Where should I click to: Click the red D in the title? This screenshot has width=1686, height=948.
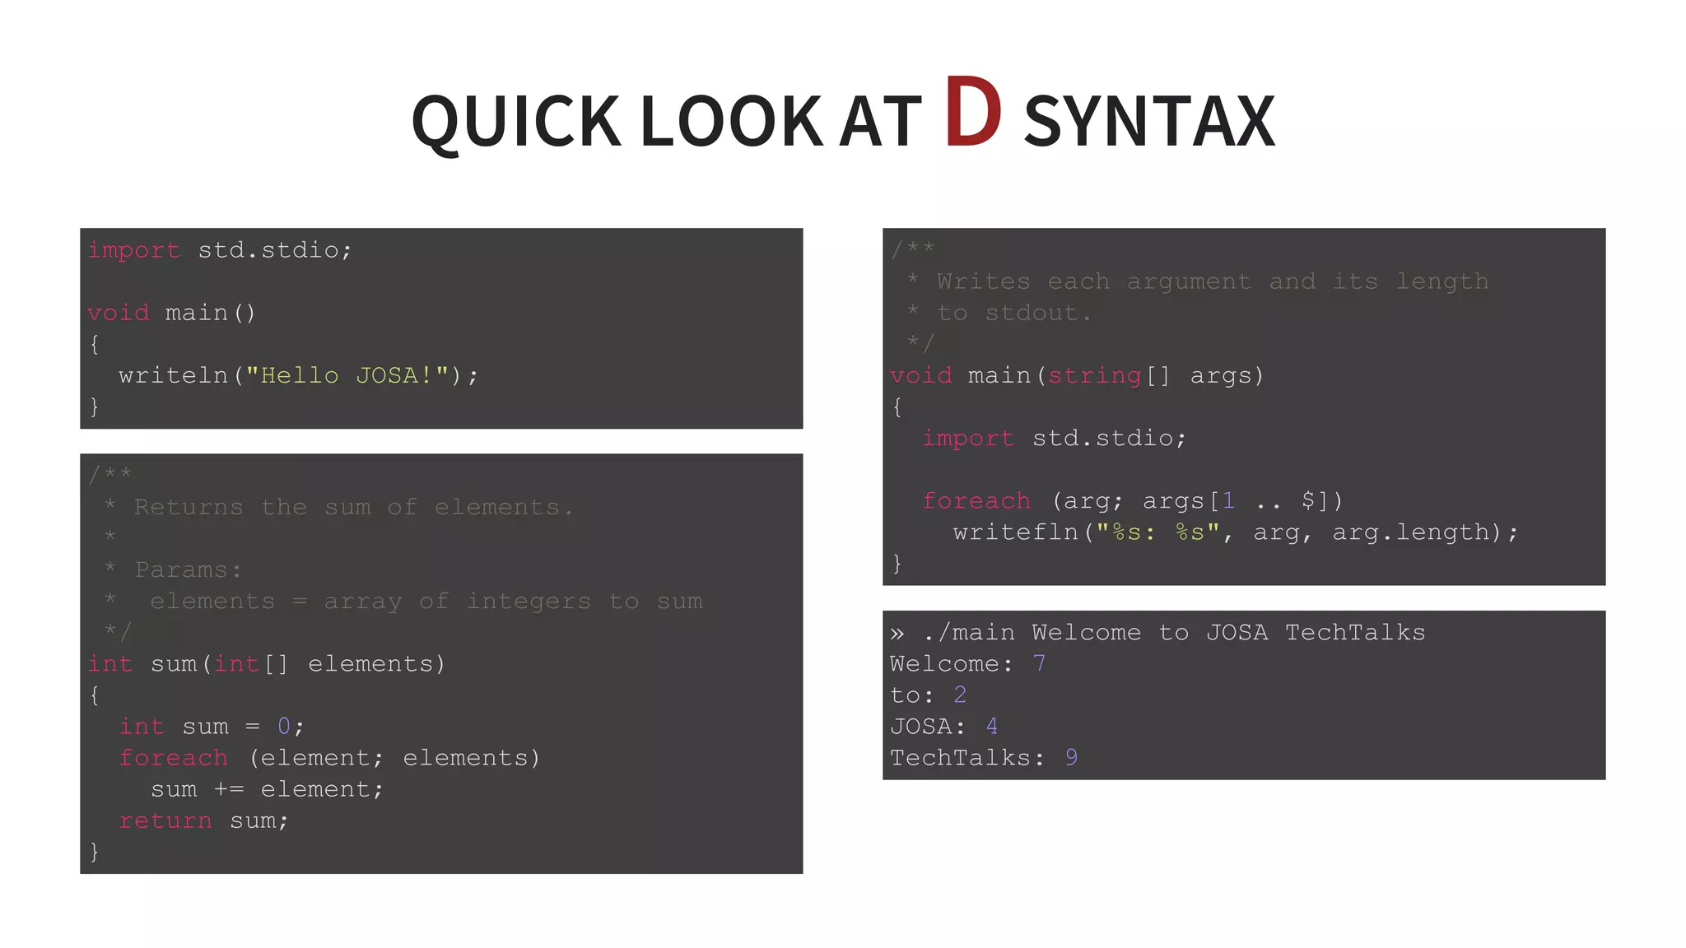click(972, 113)
